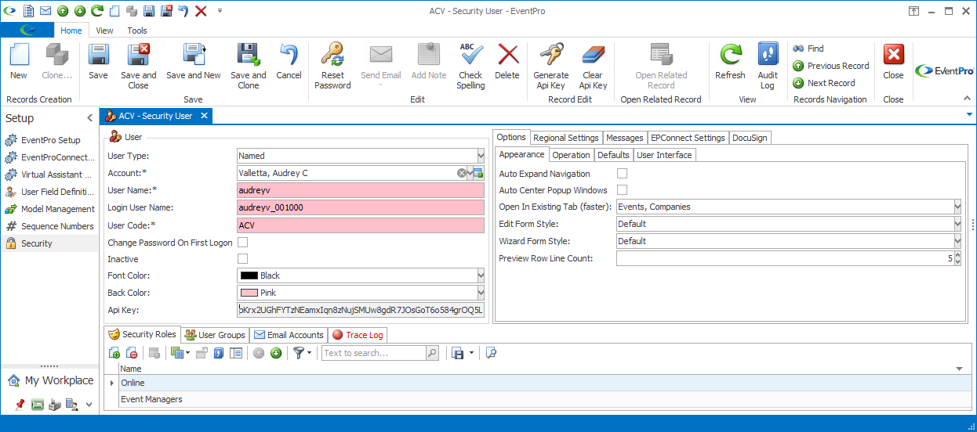Image resolution: width=977 pixels, height=432 pixels.
Task: Click the New record ribbon button
Action: [19, 61]
